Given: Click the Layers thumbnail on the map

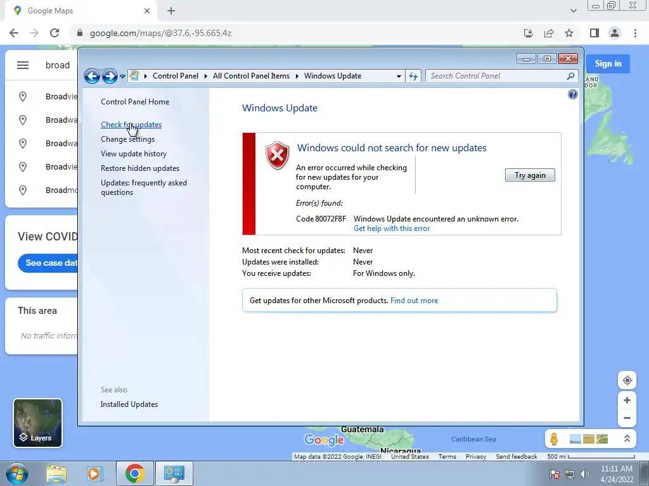Looking at the screenshot, I should tap(37, 423).
